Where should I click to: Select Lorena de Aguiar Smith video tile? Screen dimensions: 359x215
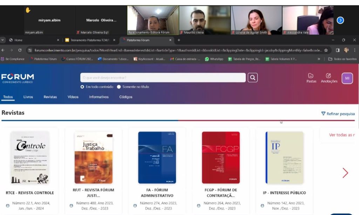point(256,20)
